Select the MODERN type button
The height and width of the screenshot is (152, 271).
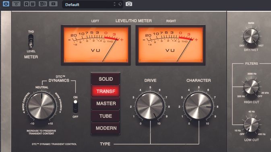click(x=106, y=128)
